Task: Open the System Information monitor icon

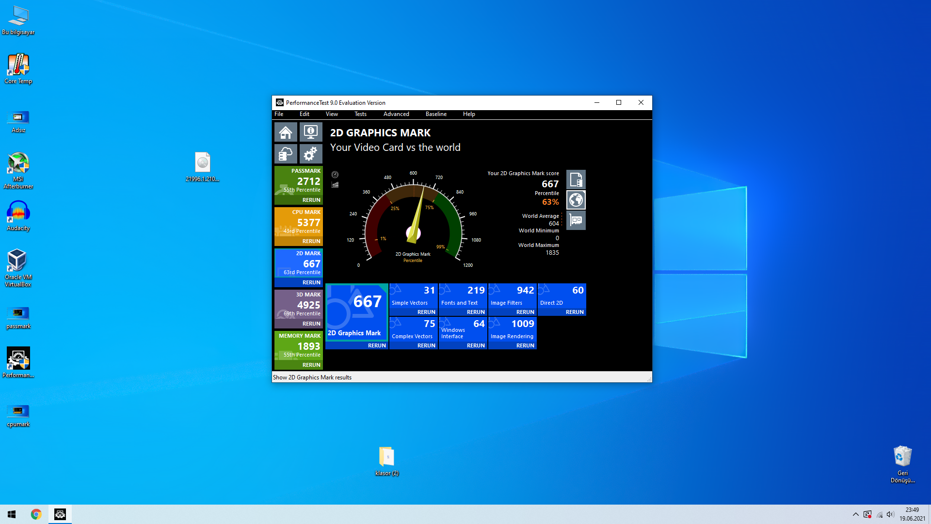Action: click(311, 132)
